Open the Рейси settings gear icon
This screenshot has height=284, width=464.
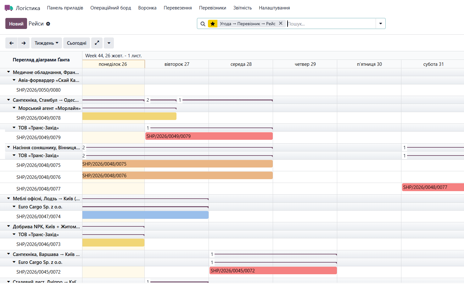48,24
